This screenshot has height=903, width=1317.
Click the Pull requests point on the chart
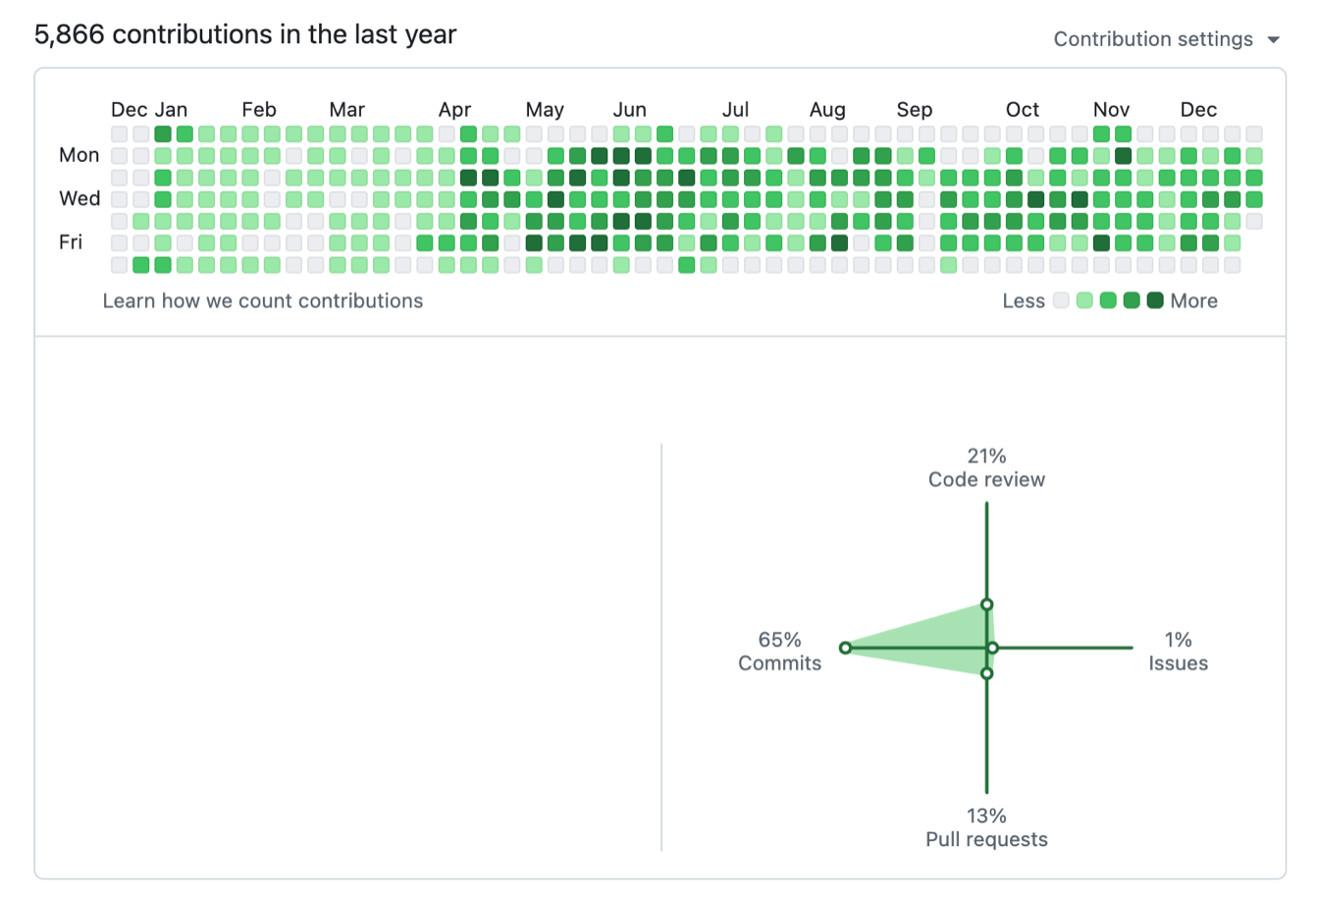987,673
